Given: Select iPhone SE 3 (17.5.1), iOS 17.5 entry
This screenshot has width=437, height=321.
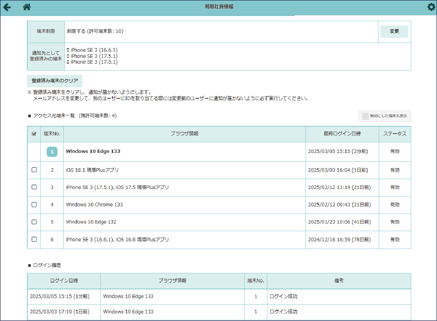Looking at the screenshot, I should [117, 187].
